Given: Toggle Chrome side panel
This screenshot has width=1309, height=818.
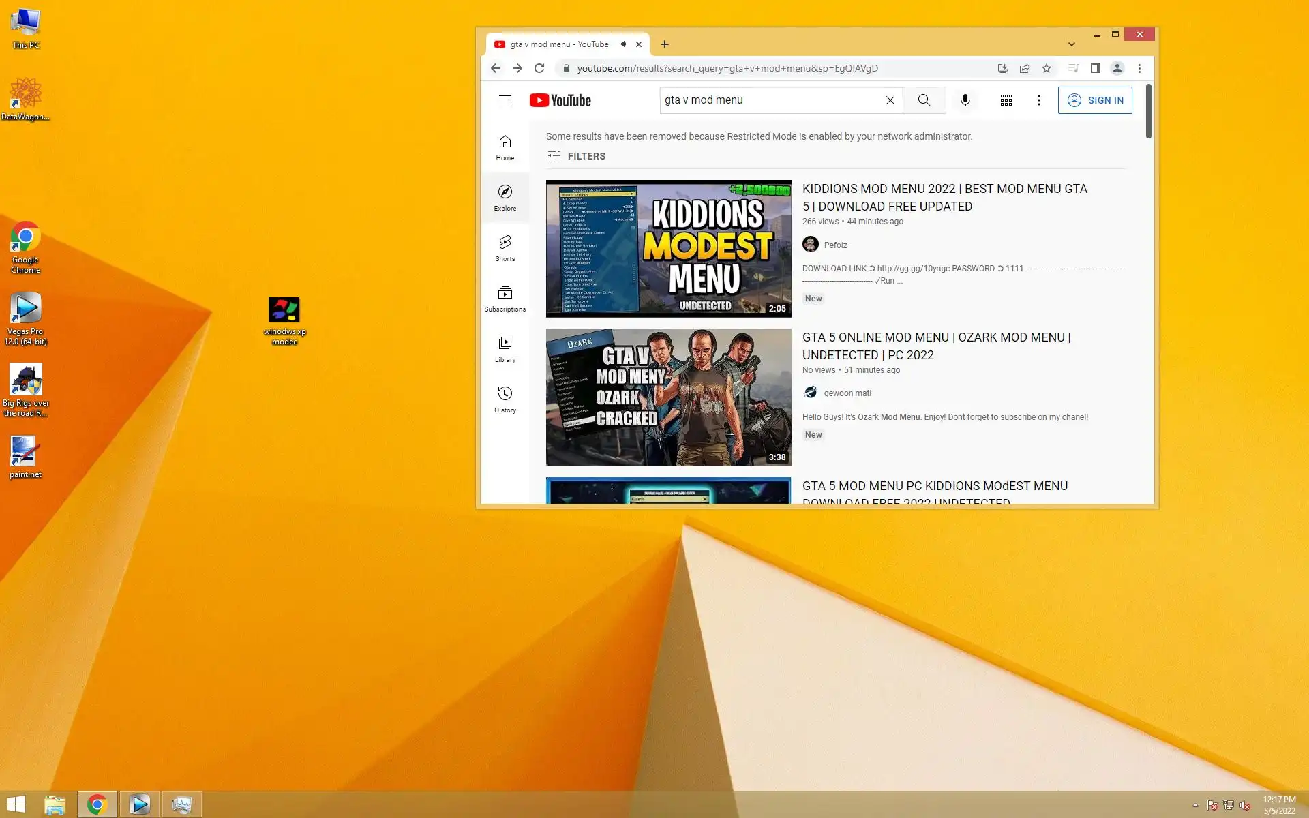Looking at the screenshot, I should [x=1095, y=68].
